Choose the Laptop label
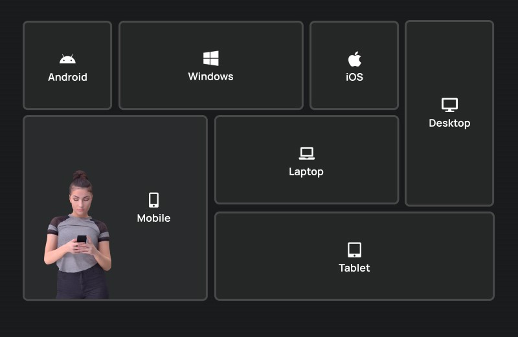Image resolution: width=518 pixels, height=337 pixels. (x=306, y=172)
